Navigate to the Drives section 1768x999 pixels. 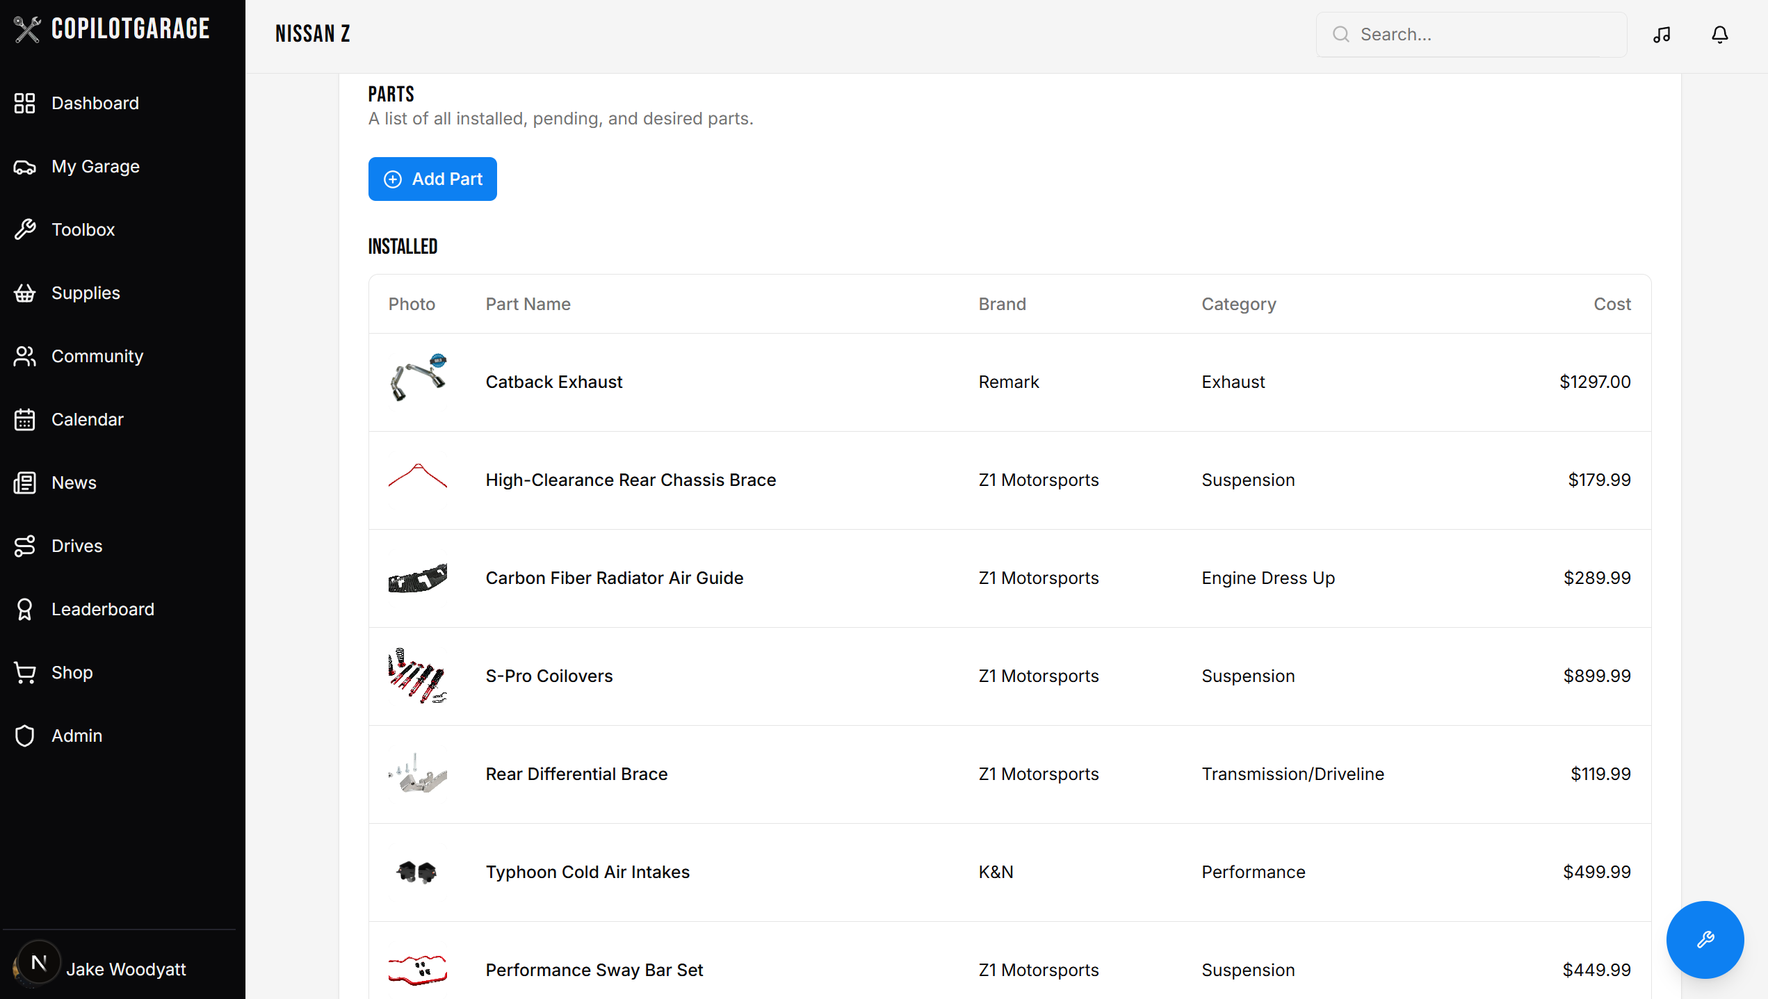76,546
